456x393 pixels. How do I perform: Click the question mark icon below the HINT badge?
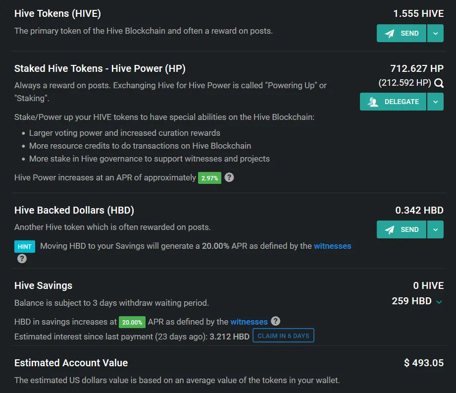pos(22,259)
